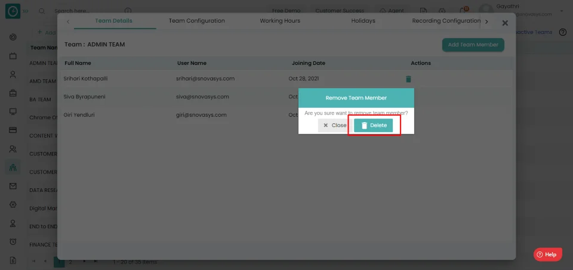Click the Add Team Member button
This screenshot has height=270, width=573.
pos(473,45)
